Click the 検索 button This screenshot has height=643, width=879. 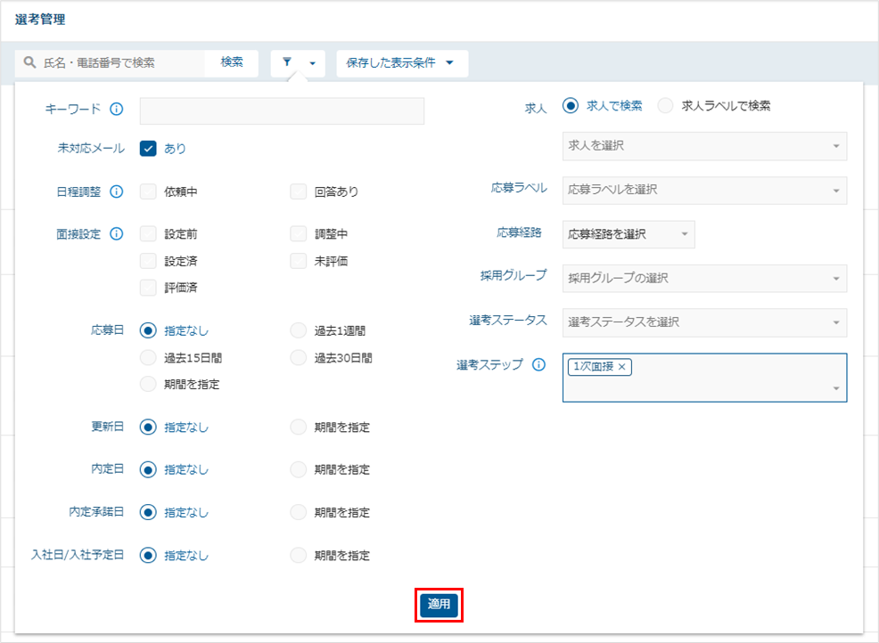232,62
